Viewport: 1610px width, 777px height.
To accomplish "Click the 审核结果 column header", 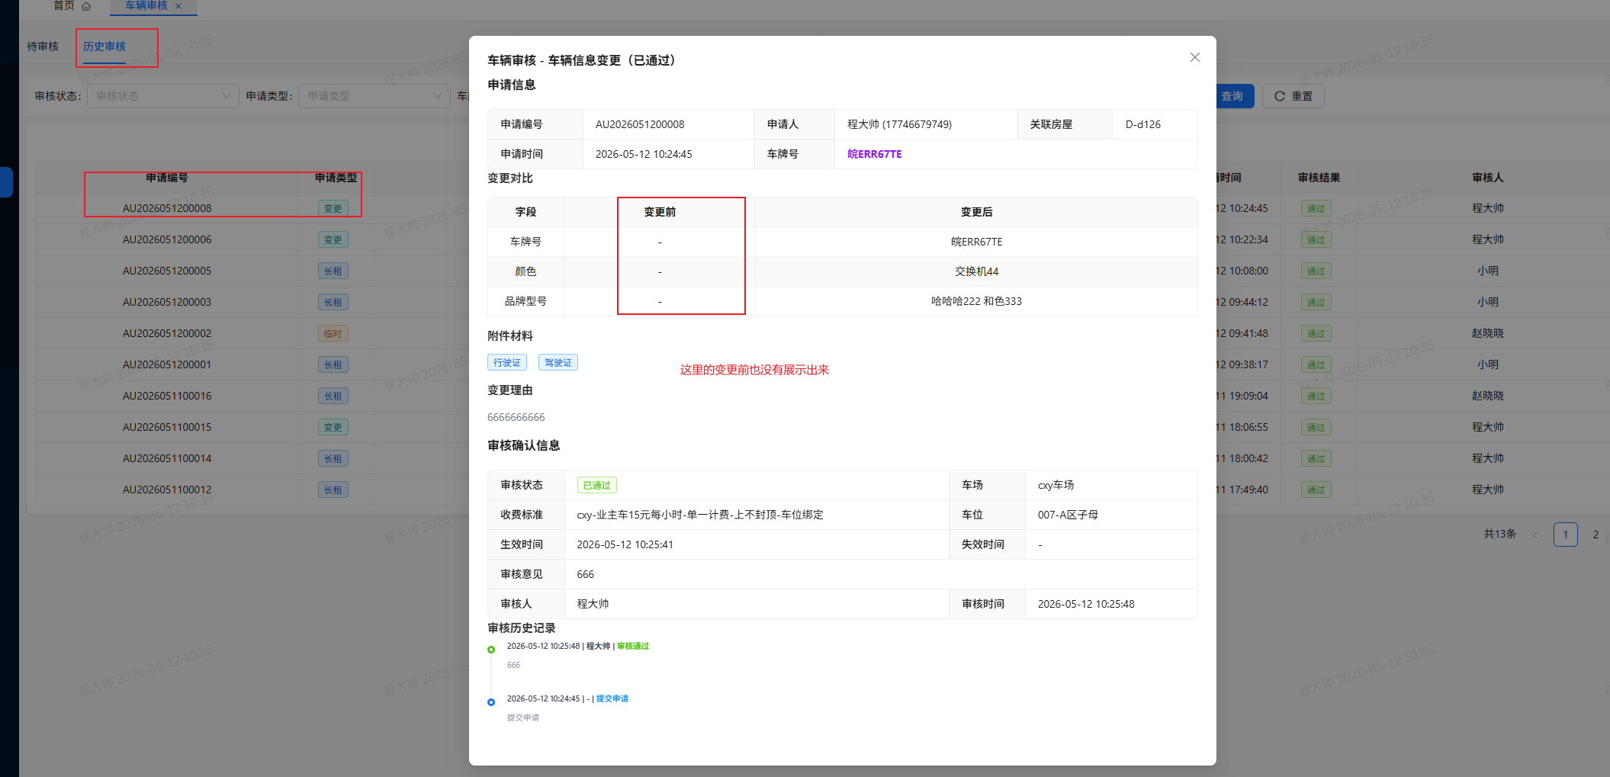I will [x=1319, y=178].
